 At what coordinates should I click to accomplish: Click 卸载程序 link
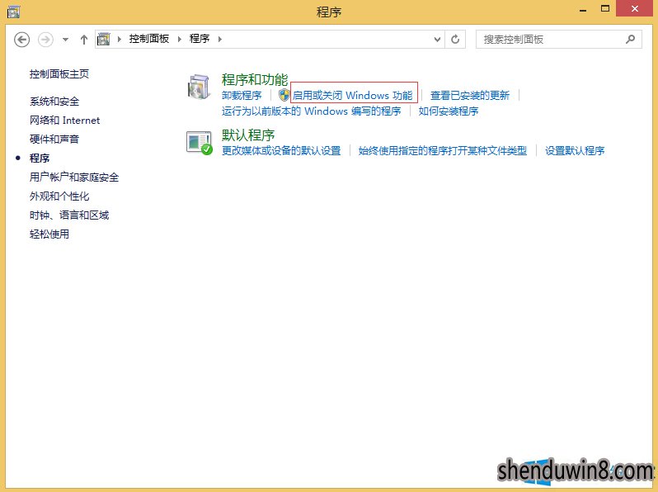click(242, 96)
